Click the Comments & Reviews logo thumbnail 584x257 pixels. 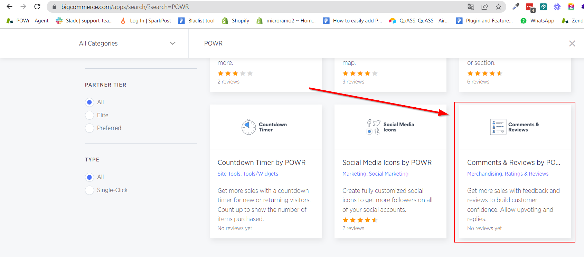coord(515,127)
